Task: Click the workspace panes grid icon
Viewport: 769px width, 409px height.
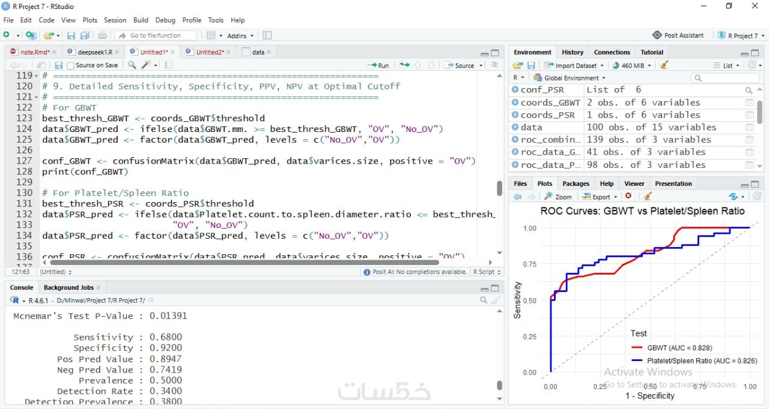Action: click(x=211, y=35)
